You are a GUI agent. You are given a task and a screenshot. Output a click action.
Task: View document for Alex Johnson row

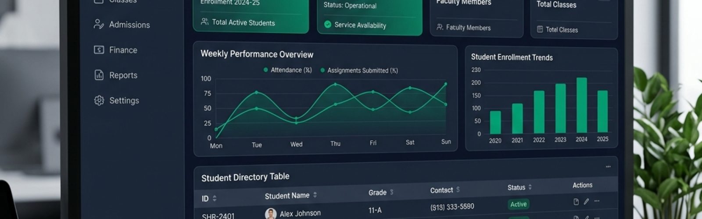(x=576, y=202)
